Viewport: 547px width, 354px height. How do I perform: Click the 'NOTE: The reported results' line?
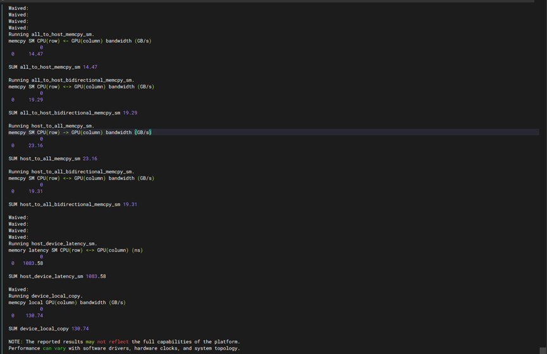point(124,342)
